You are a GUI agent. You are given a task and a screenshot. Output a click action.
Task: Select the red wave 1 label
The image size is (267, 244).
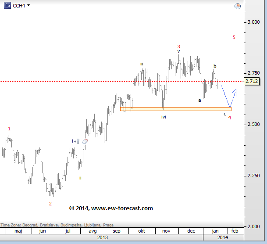9,129
